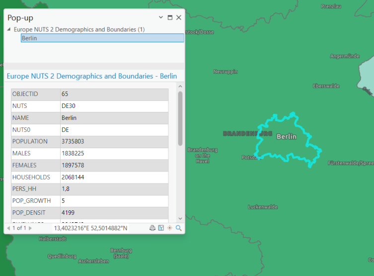The height and width of the screenshot is (276, 374).
Task: Click the Aschersleben label on the map
Action: coord(93,261)
